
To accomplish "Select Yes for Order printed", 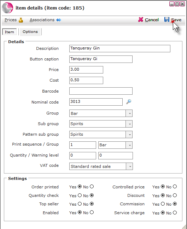I will pyautogui.click(x=80, y=187).
